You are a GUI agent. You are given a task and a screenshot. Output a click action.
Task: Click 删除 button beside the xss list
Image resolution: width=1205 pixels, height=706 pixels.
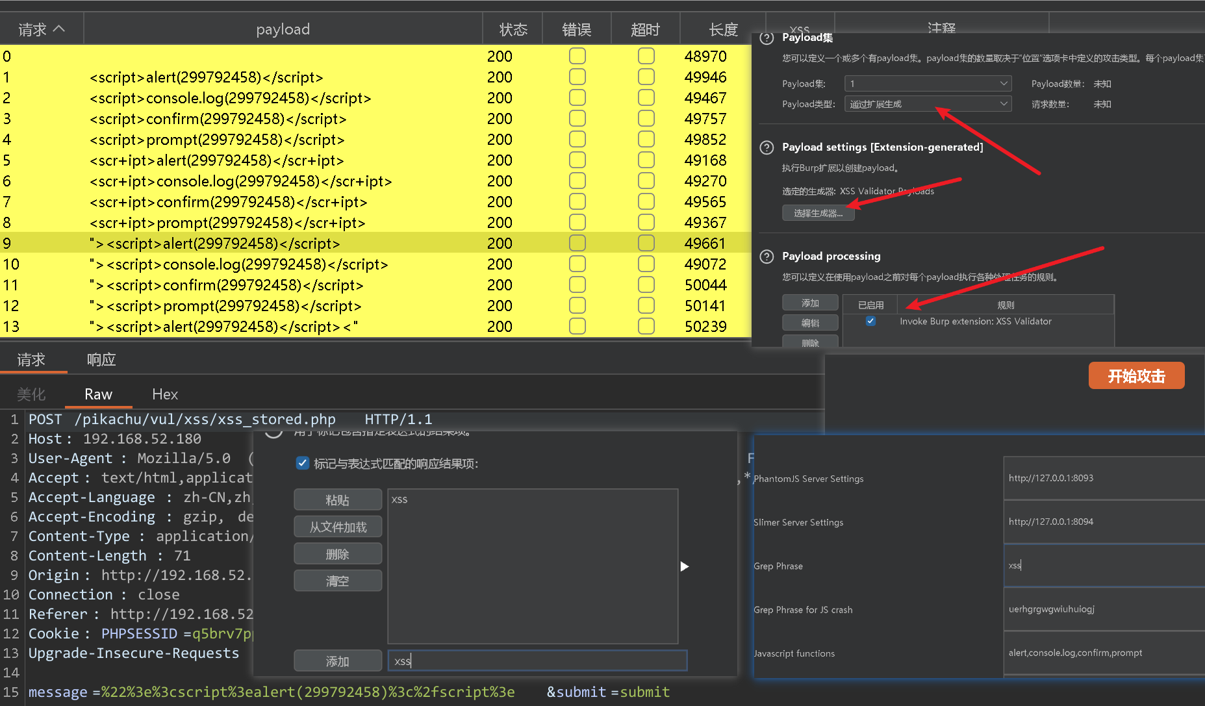[x=338, y=554]
